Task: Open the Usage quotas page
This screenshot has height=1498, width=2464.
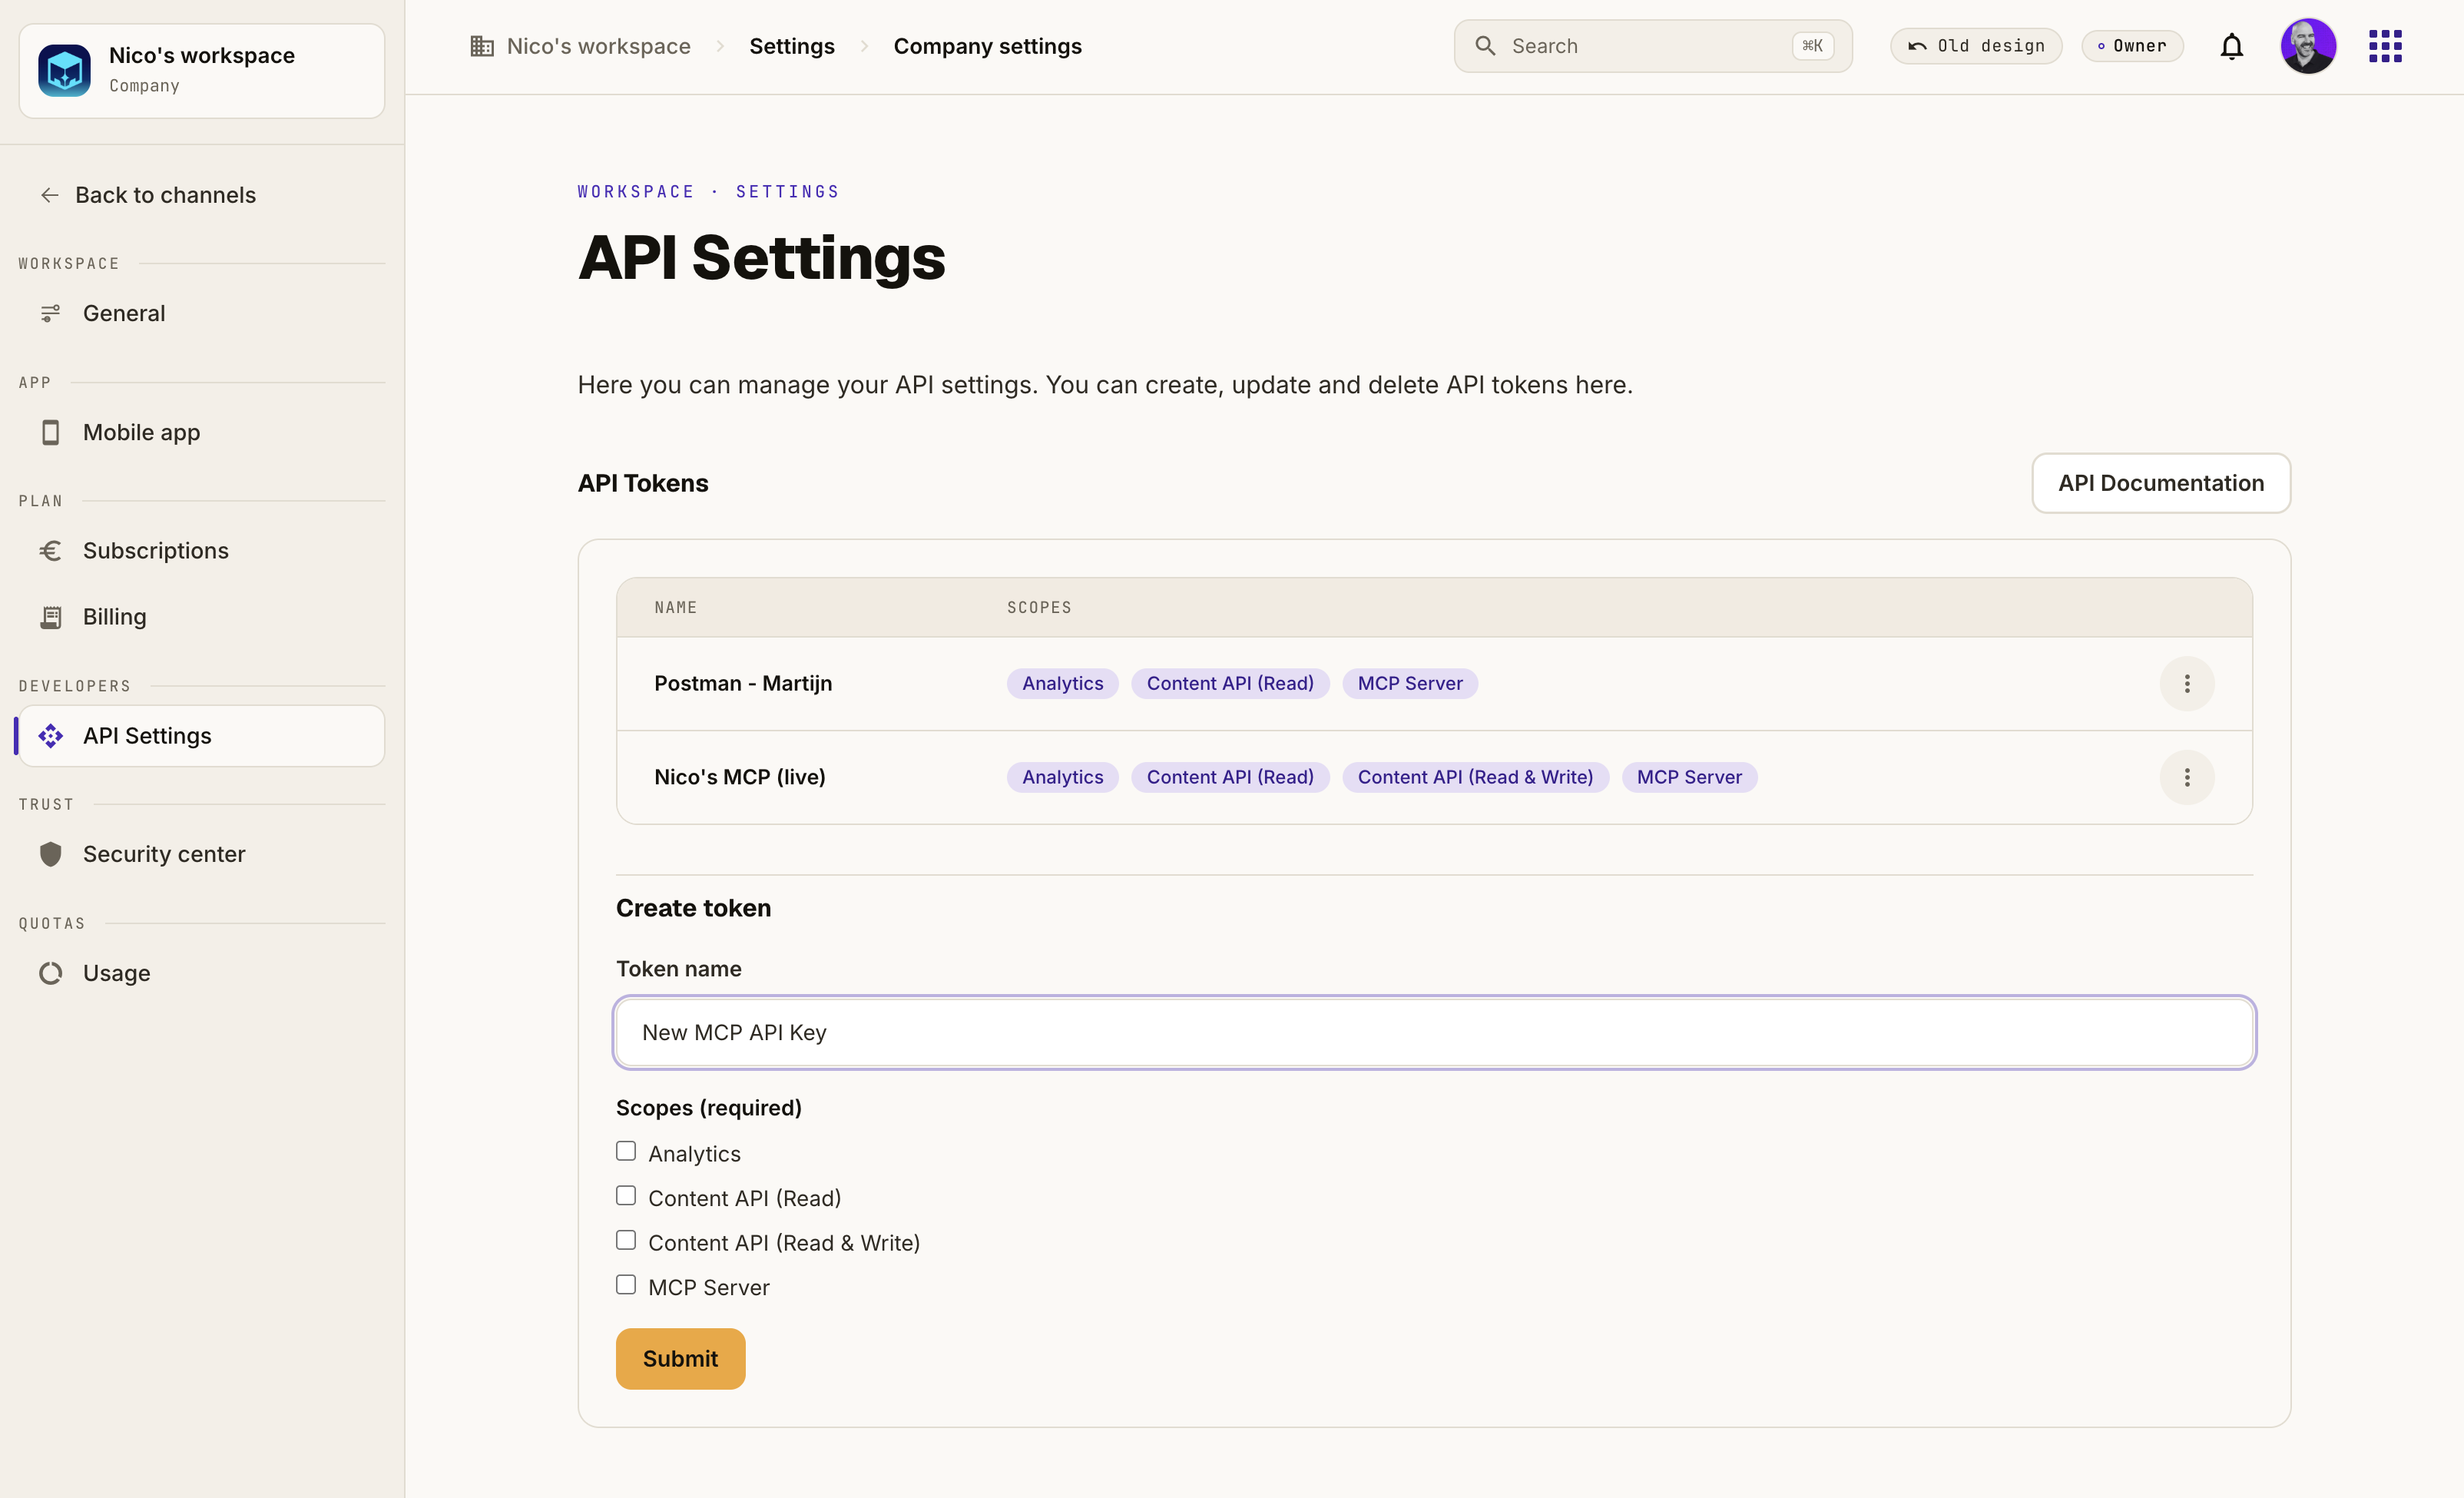Action: [201, 973]
